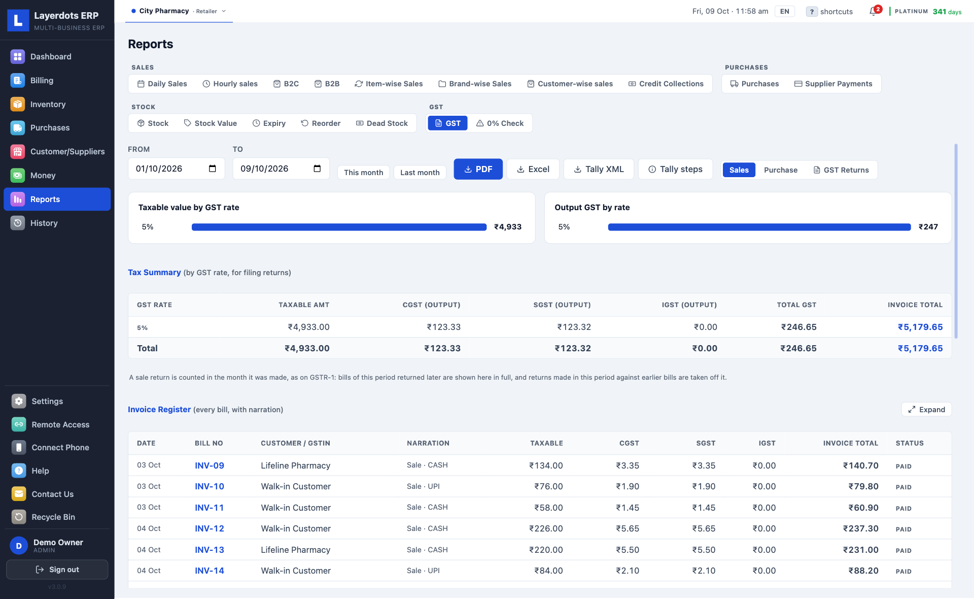Open the Supplier Payments report tab
The image size is (974, 599).
[x=833, y=84]
